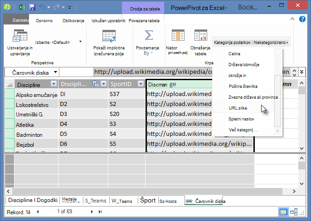Image resolution: width=311 pixels, height=221 pixels.
Task: Click the select-all corner of the grid
Action: [10, 84]
